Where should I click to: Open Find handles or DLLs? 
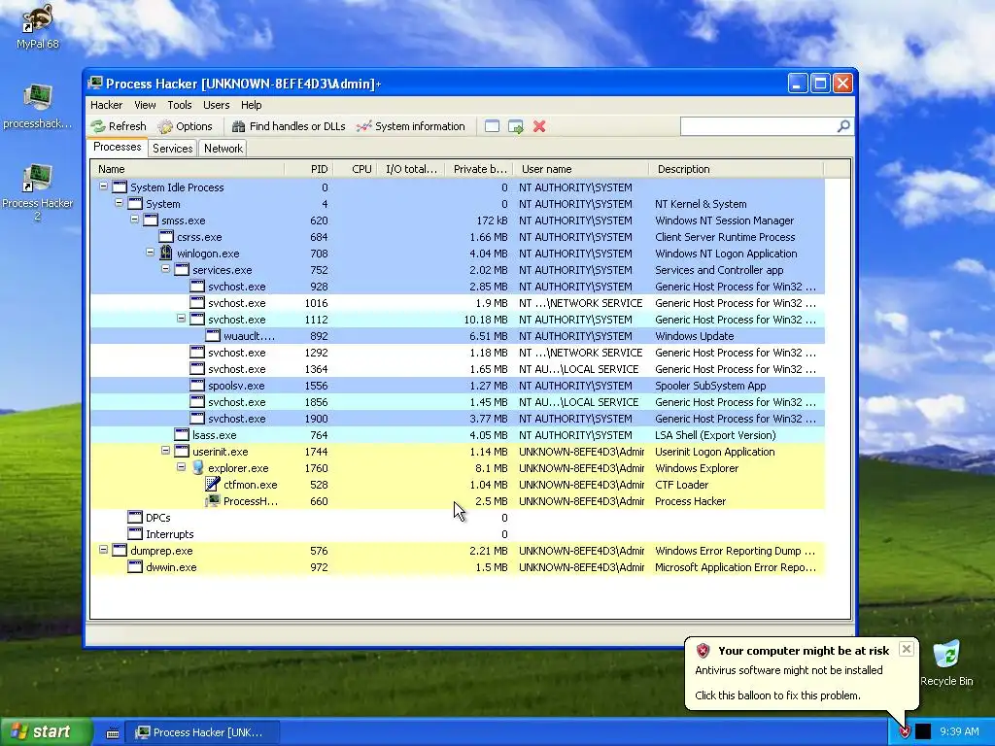point(289,126)
